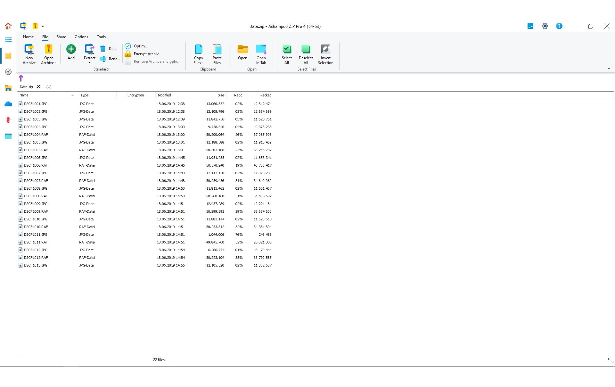The height and width of the screenshot is (387, 615).
Task: Collapse the ribbon with the chevron
Action: tap(609, 69)
